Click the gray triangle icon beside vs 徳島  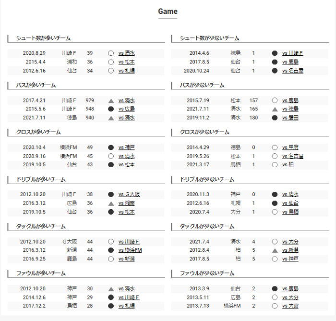pos(275,109)
